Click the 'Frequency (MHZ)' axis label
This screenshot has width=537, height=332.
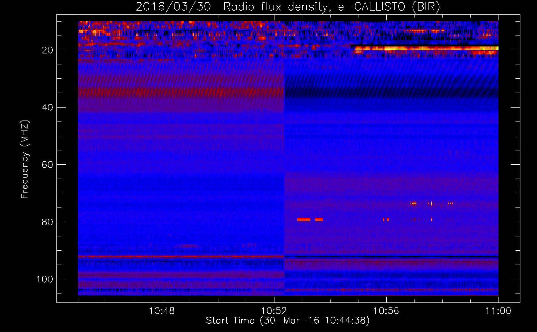pos(25,159)
